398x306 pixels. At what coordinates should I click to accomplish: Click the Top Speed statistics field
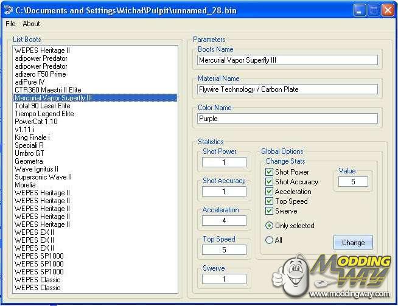[x=224, y=249]
